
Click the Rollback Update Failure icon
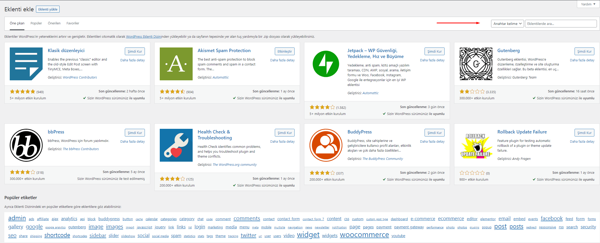(x=476, y=145)
